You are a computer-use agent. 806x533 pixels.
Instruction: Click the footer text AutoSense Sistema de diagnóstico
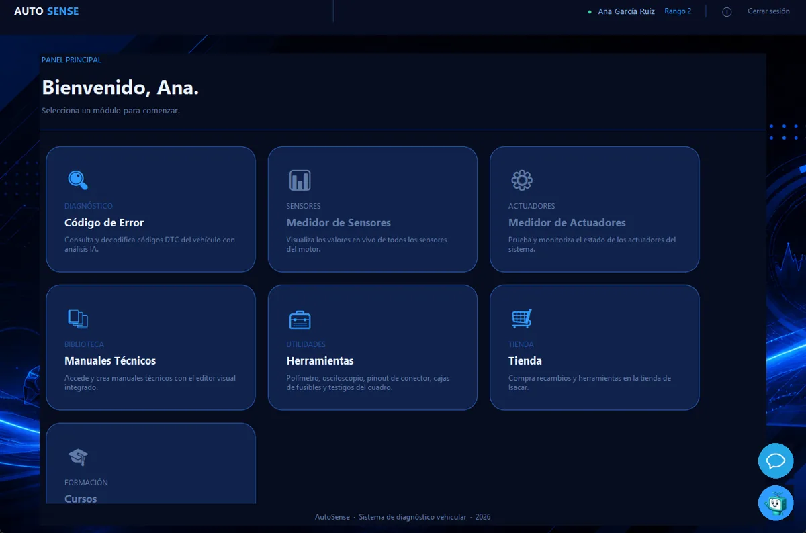(x=402, y=517)
